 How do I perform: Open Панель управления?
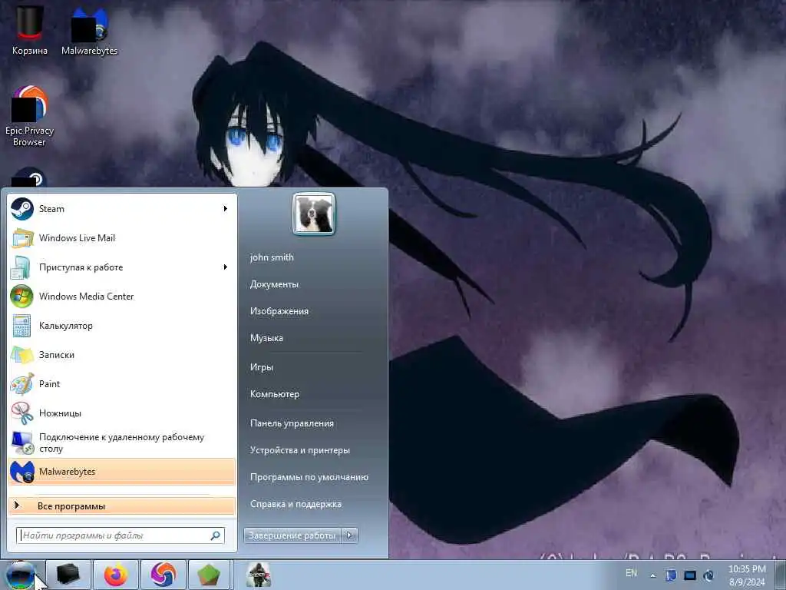point(292,423)
